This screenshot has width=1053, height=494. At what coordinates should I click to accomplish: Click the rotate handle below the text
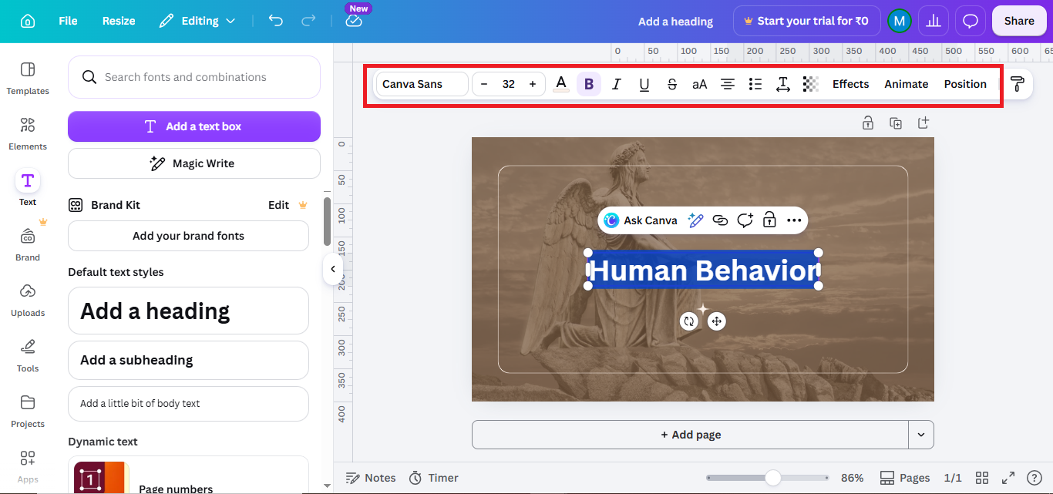[x=689, y=321]
